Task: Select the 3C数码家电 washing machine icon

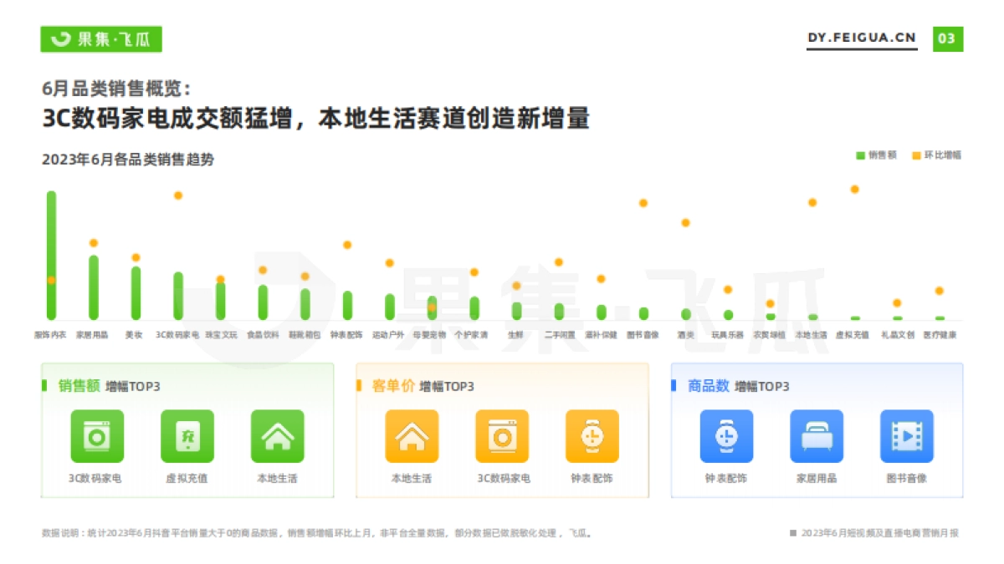Action: 98,435
